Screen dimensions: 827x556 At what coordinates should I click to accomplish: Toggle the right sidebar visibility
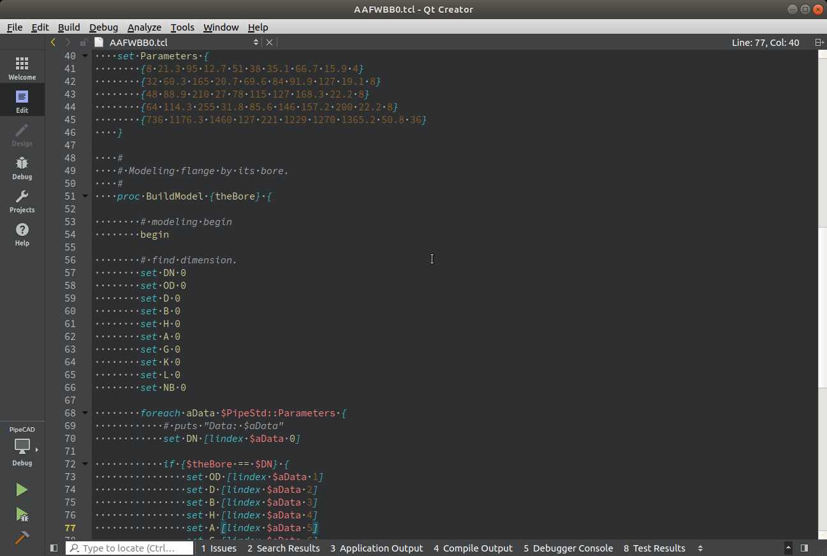pyautogui.click(x=805, y=548)
